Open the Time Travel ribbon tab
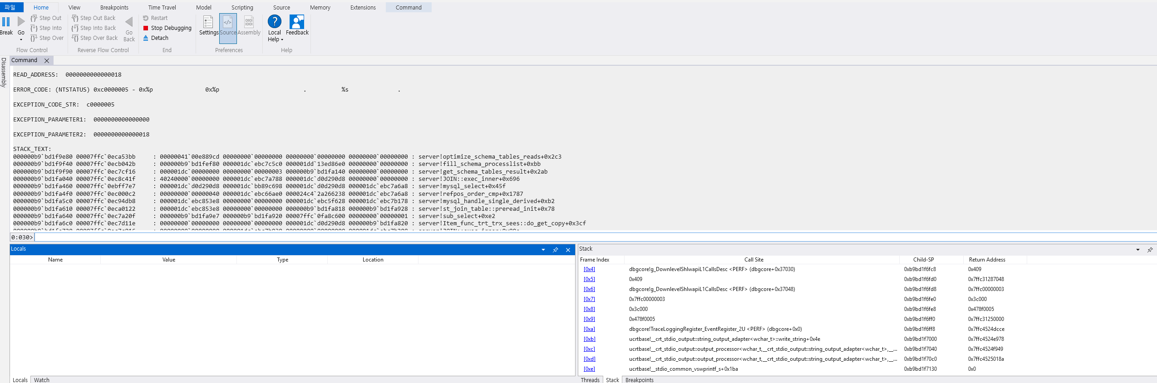This screenshot has width=1157, height=383. 162,7
